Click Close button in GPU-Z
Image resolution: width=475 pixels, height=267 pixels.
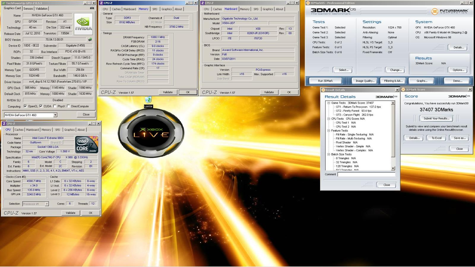(x=86, y=114)
